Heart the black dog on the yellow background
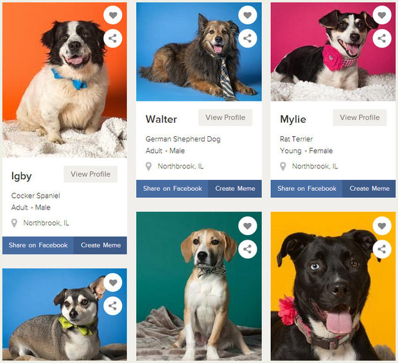This screenshot has width=398, height=363. pos(382,226)
